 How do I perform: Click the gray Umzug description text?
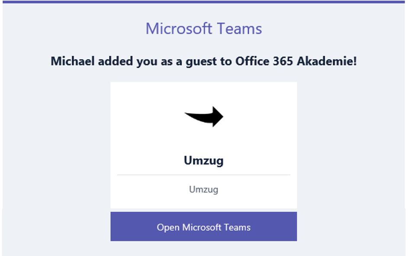click(x=204, y=190)
